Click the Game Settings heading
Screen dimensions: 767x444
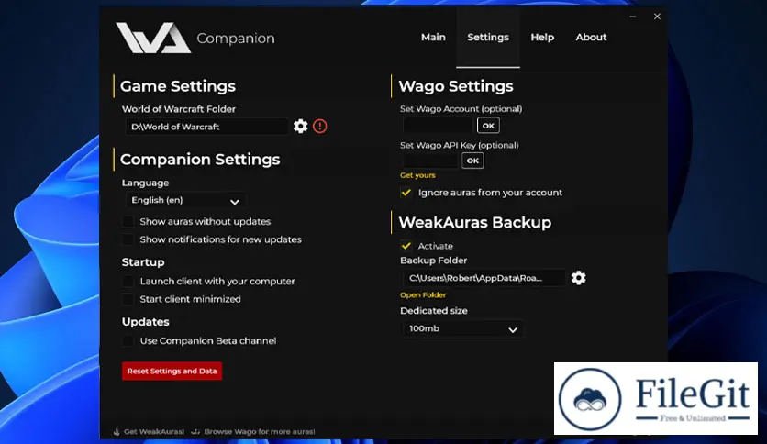178,86
